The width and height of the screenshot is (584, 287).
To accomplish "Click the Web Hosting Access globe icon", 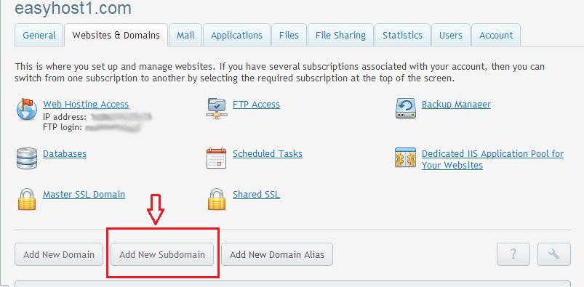I will tap(27, 109).
